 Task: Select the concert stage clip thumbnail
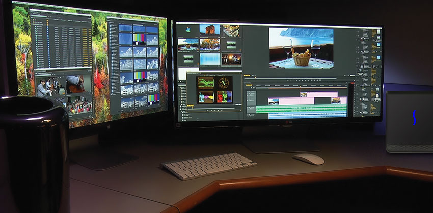click(x=231, y=59)
